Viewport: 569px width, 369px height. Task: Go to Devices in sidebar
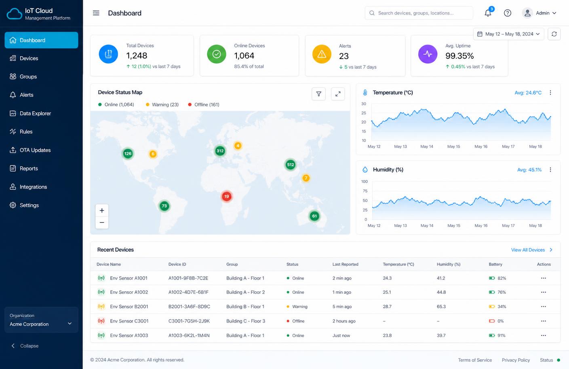coord(41,58)
